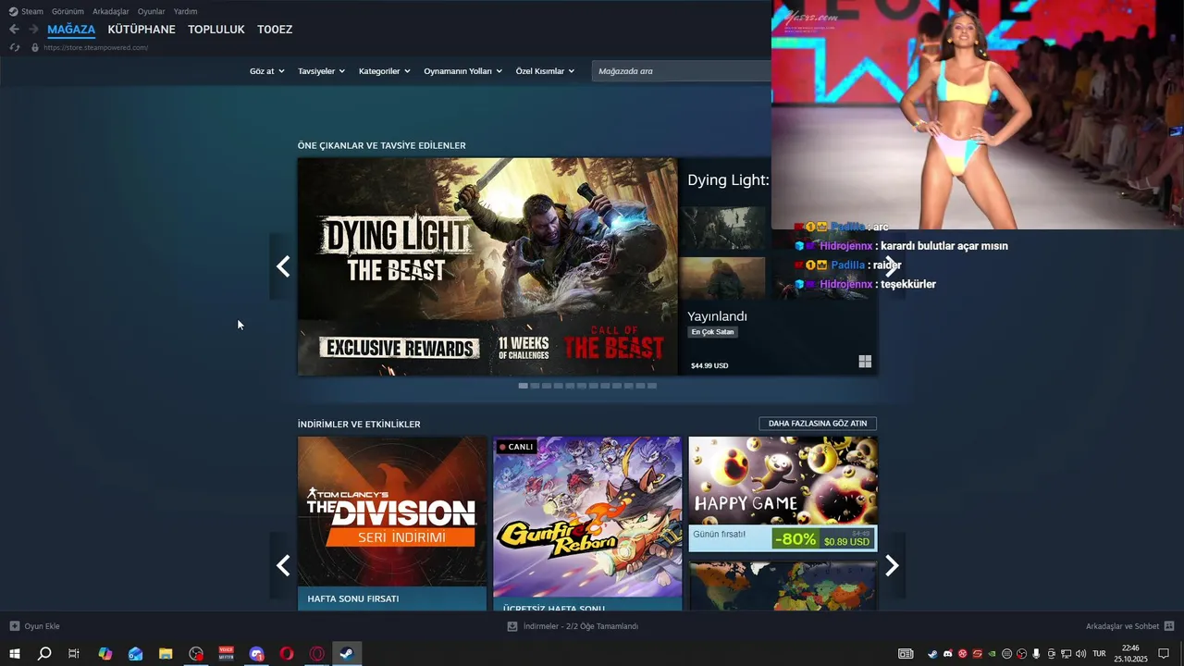
Task: Open the Görünüm menu
Action: click(68, 11)
